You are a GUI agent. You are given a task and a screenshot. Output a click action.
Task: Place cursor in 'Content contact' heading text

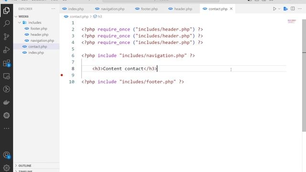(x=123, y=69)
